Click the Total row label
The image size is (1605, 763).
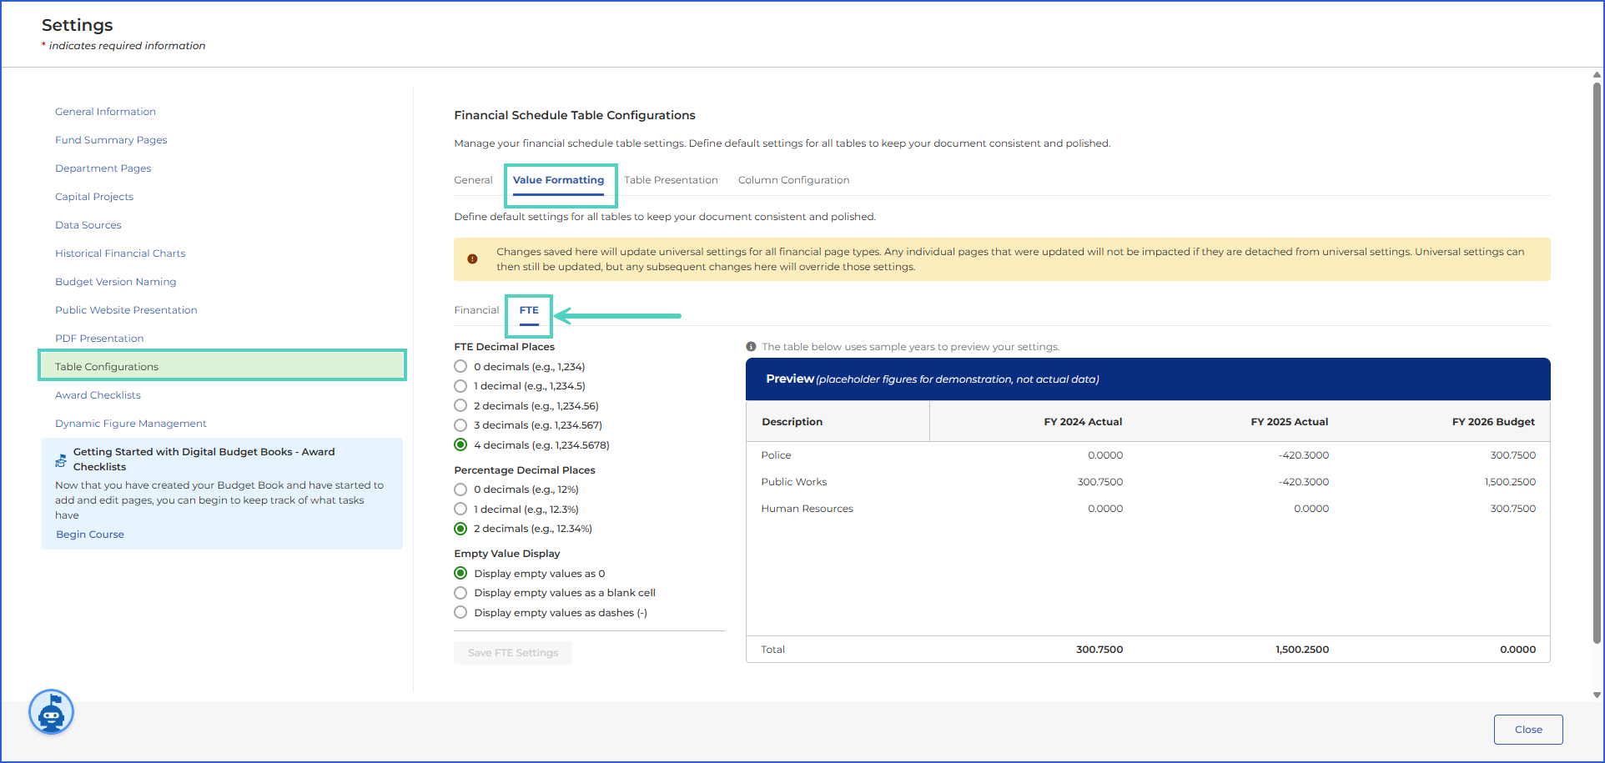(772, 650)
